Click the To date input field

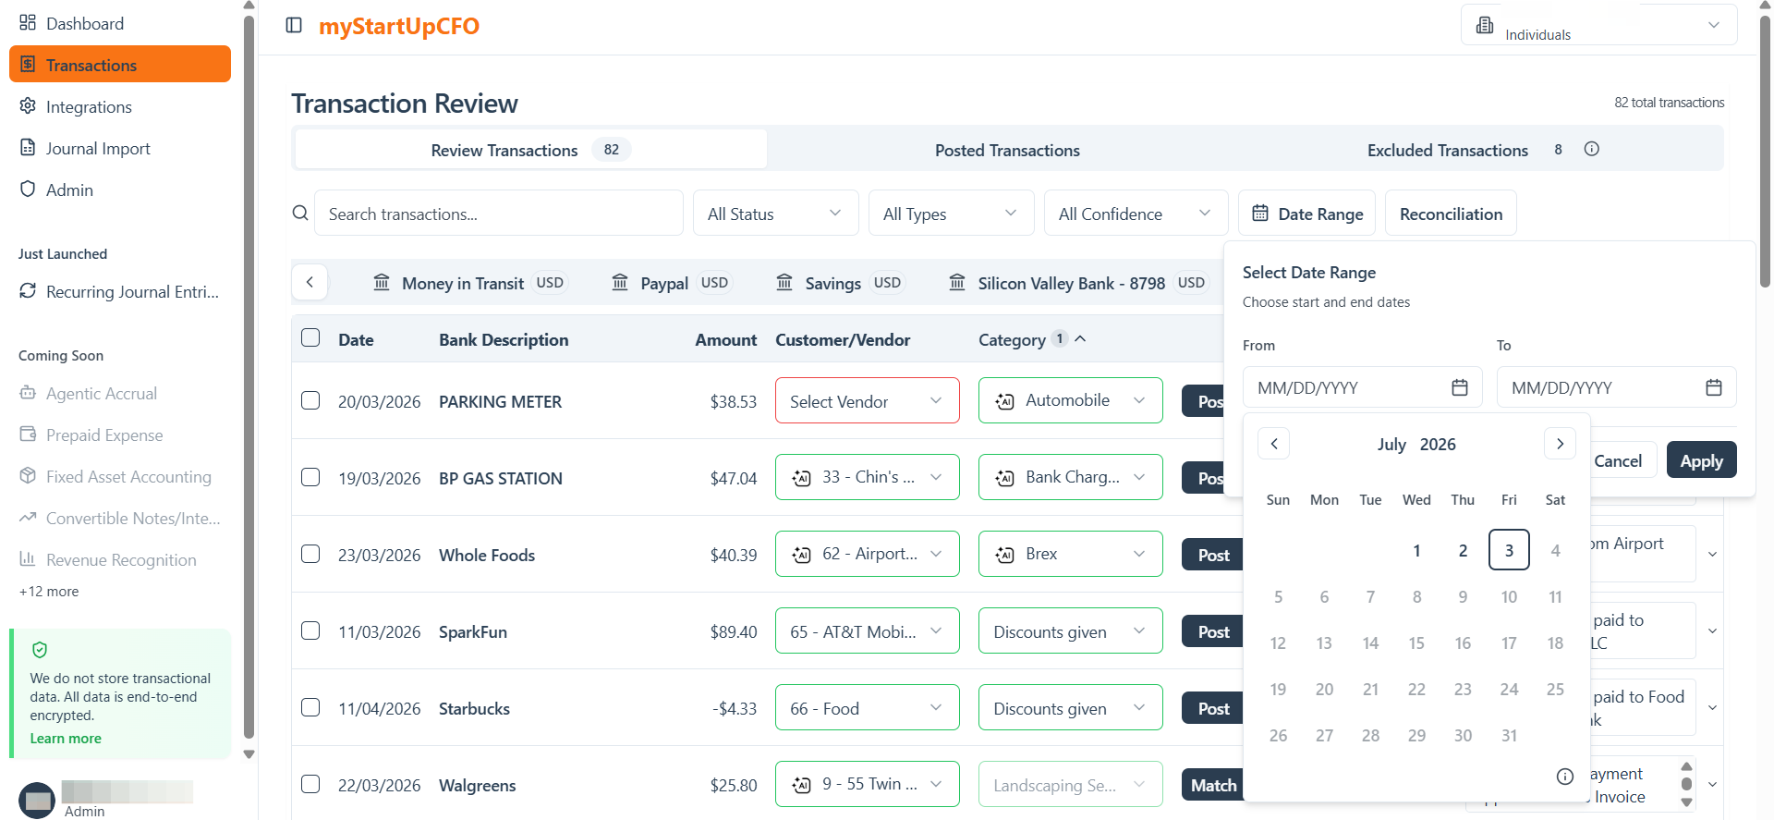pyautogui.click(x=1617, y=387)
